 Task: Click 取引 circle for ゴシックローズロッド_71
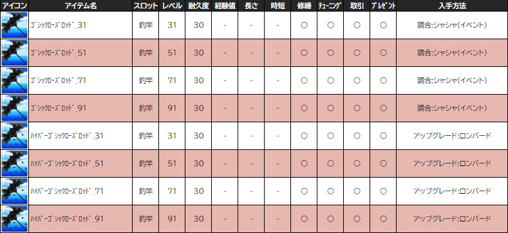tap(357, 80)
